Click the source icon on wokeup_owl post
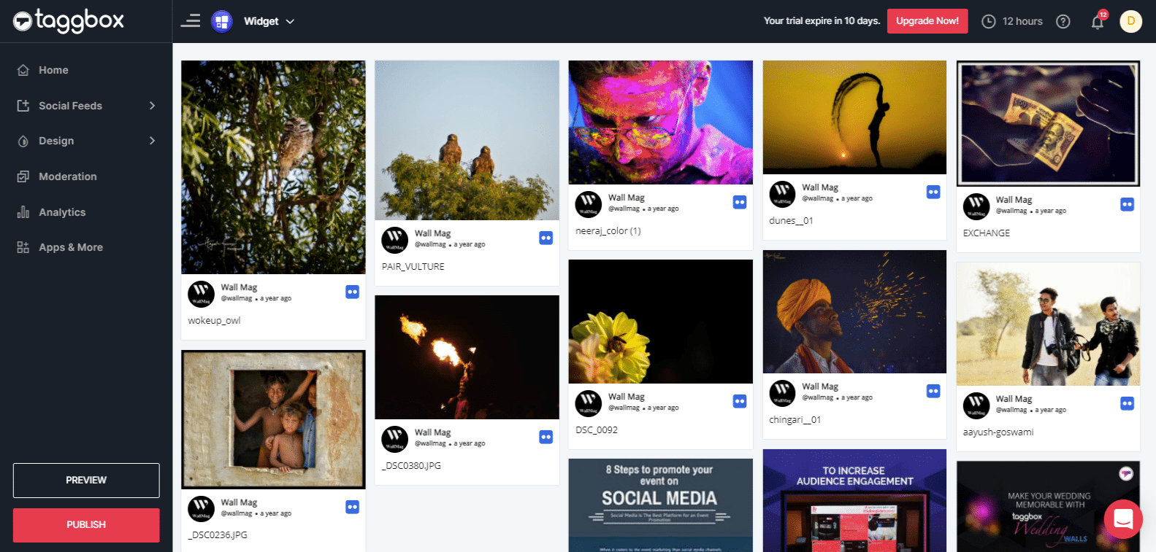This screenshot has height=552, width=1156. coord(352,292)
